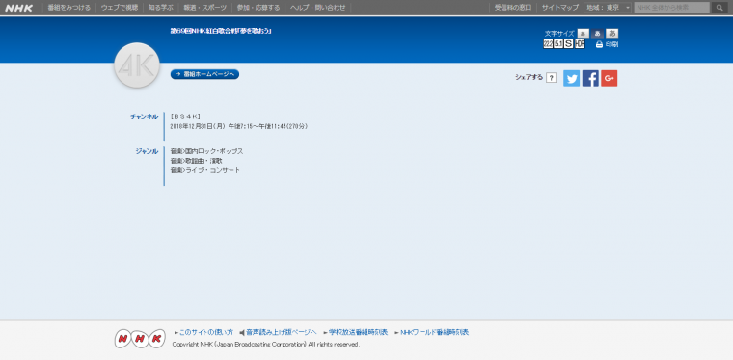Click the genre 音楽>ライブ・コンサート
The image size is (733, 360).
pos(205,170)
